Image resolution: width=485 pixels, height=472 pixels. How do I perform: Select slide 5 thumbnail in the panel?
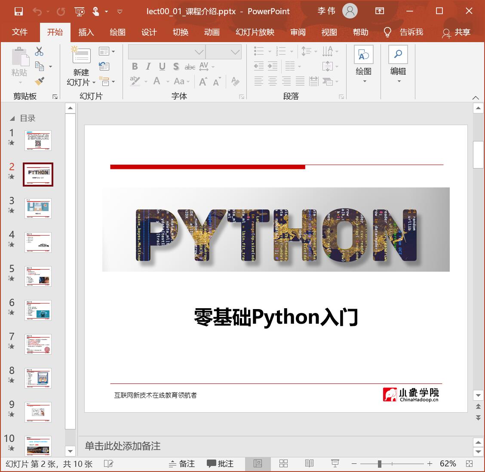point(38,276)
